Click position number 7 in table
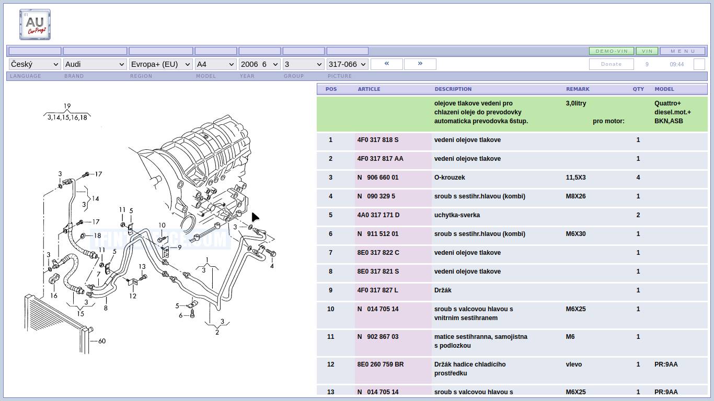Viewport: 714px width, 401px height. (x=330, y=253)
